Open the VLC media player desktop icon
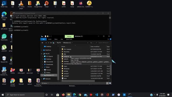Screen dimensions: 172x97 tap(21, 5)
